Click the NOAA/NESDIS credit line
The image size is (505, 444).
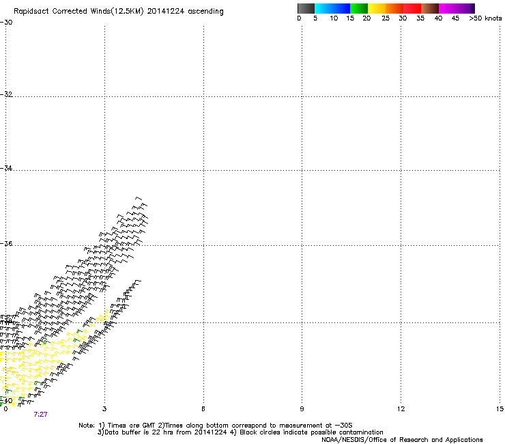[402, 440]
